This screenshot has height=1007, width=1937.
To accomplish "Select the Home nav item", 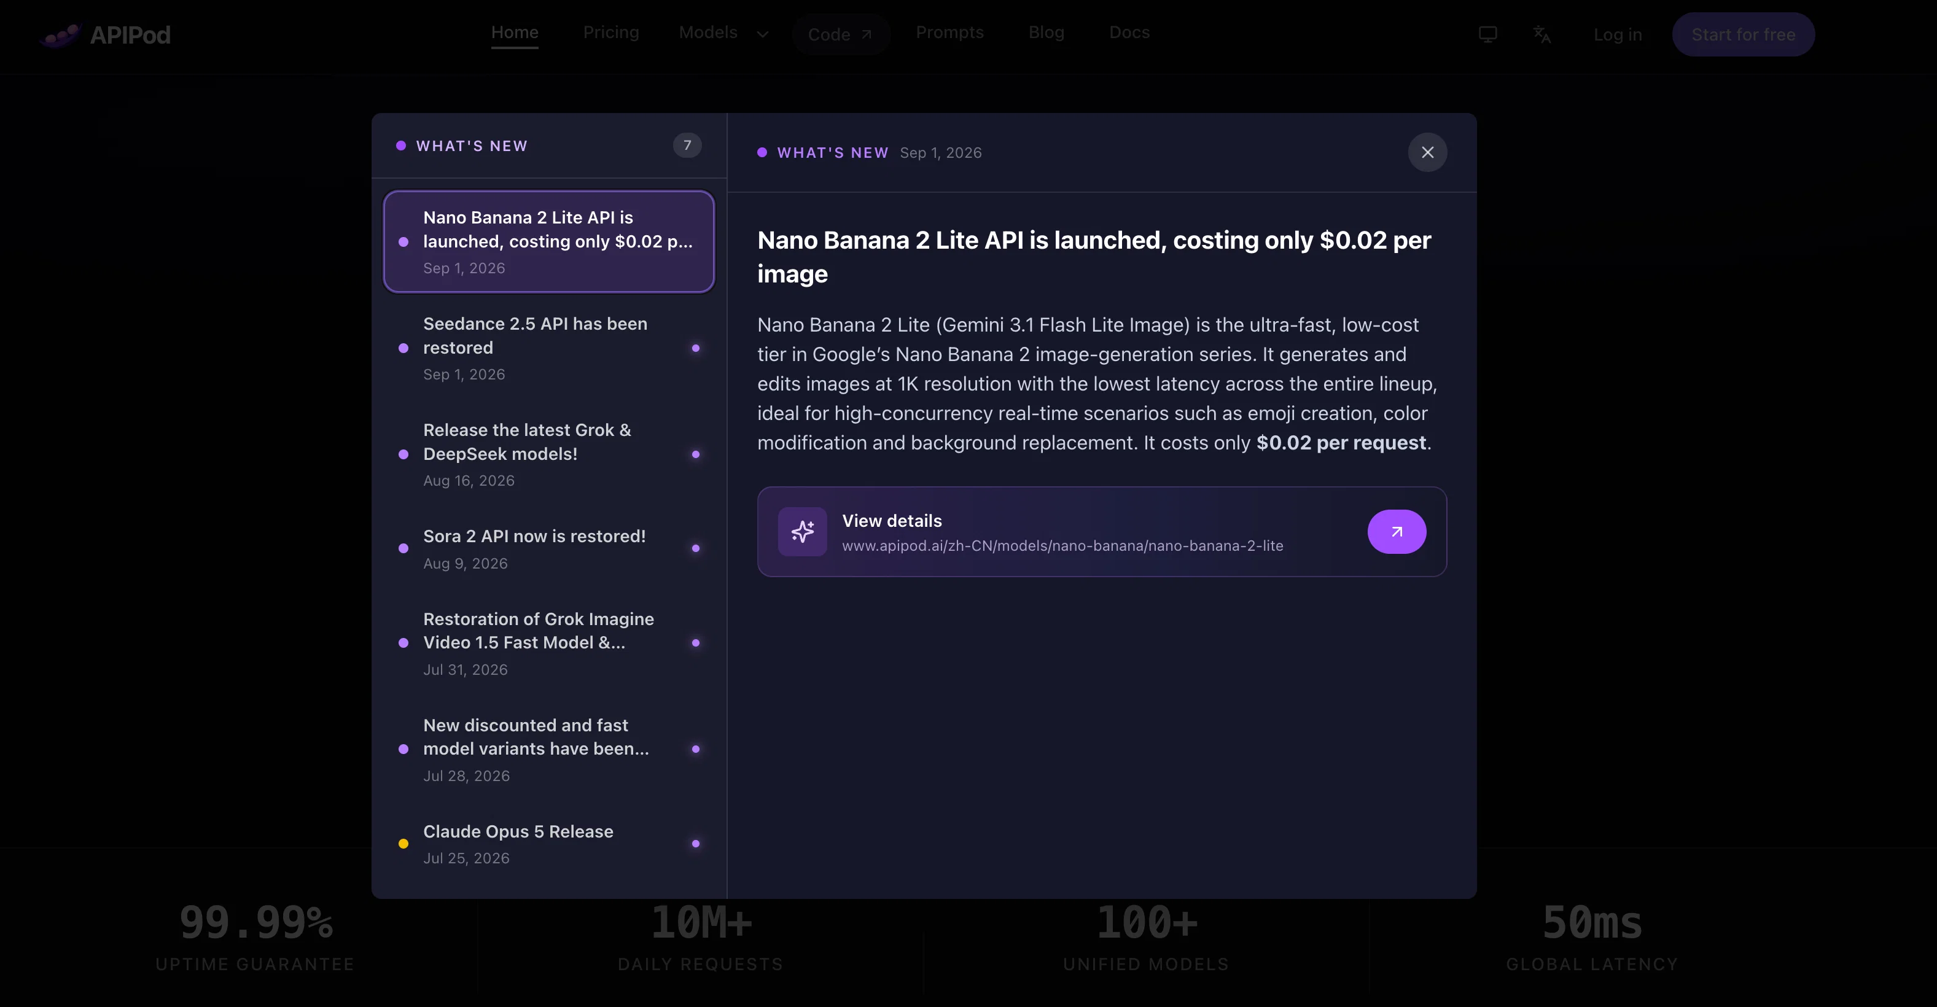I will click(x=514, y=33).
